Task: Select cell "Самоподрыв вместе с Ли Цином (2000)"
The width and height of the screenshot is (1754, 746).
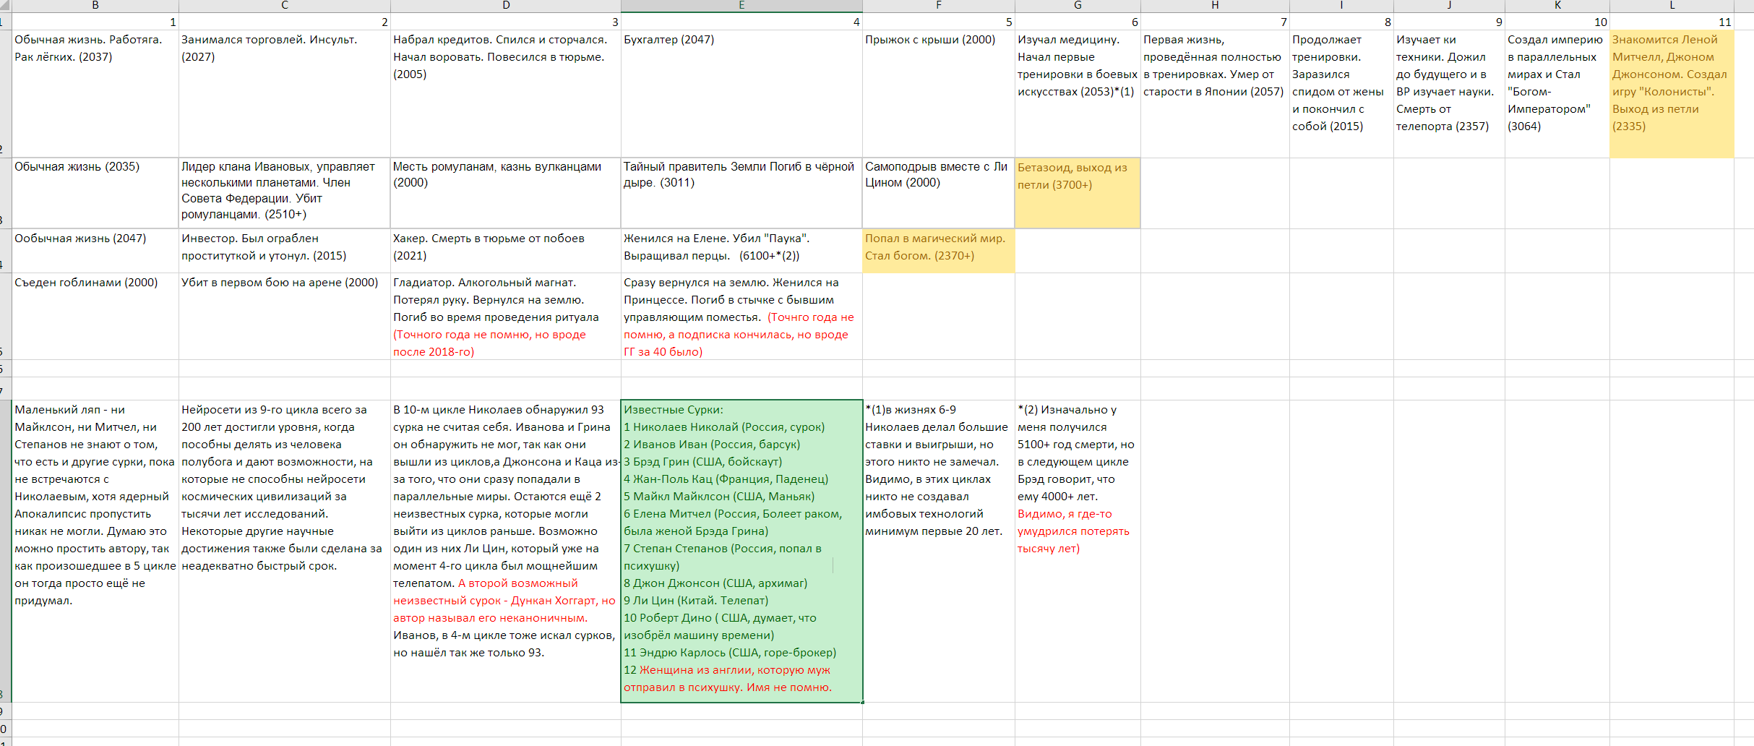Action: pos(939,193)
